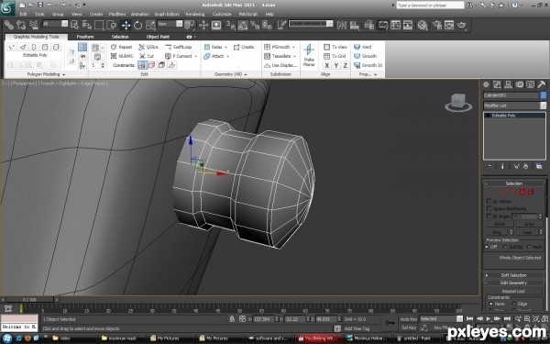Open the selection filter All dropdown

click(x=55, y=24)
